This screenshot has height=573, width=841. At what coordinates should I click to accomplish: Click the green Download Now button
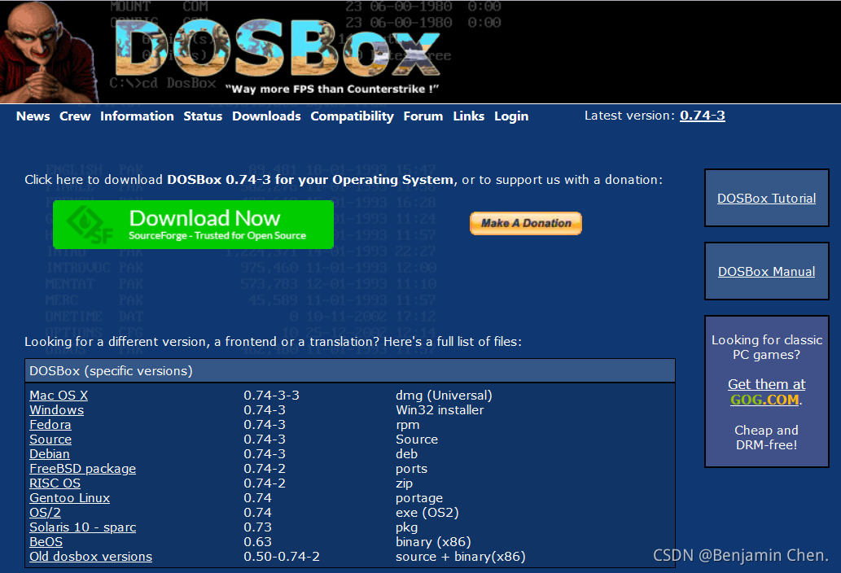[193, 225]
